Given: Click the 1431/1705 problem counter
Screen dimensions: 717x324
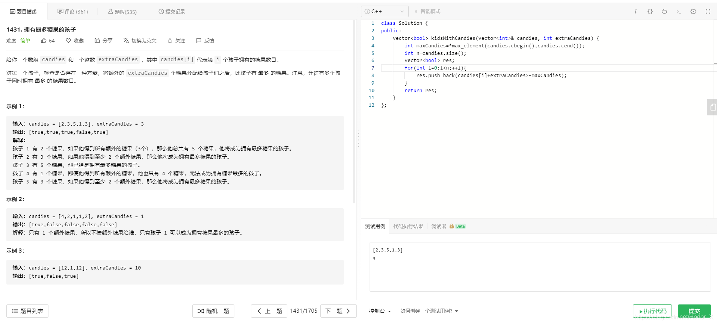Looking at the screenshot, I should (x=303, y=311).
